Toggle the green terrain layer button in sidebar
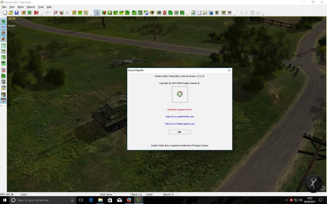327x204 pixels. (x=3, y=21)
